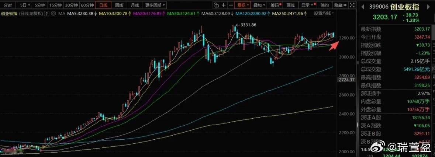Screen dimensions: 435x157
Task: Open the 5日 period dropdown
Action: pyautogui.click(x=24, y=5)
